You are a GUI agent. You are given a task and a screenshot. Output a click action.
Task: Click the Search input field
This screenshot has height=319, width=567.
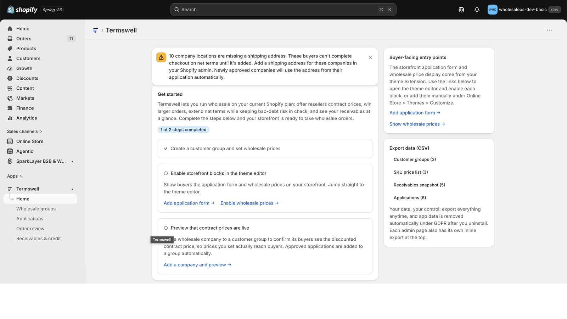click(283, 10)
